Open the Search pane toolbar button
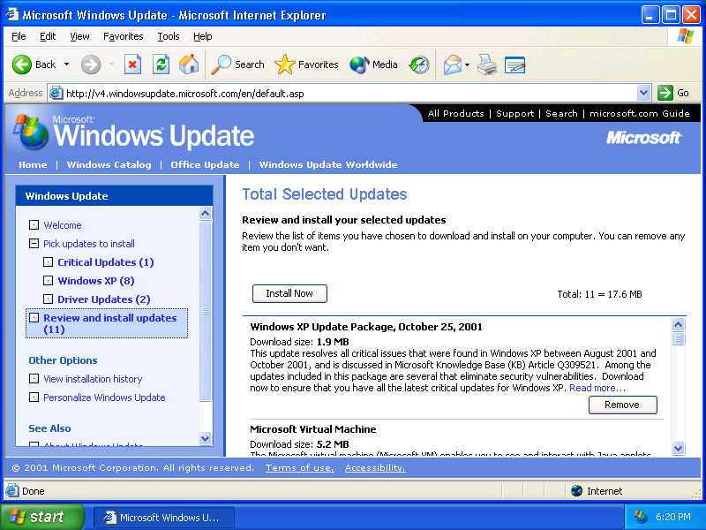The width and height of the screenshot is (706, 530). tap(237, 64)
